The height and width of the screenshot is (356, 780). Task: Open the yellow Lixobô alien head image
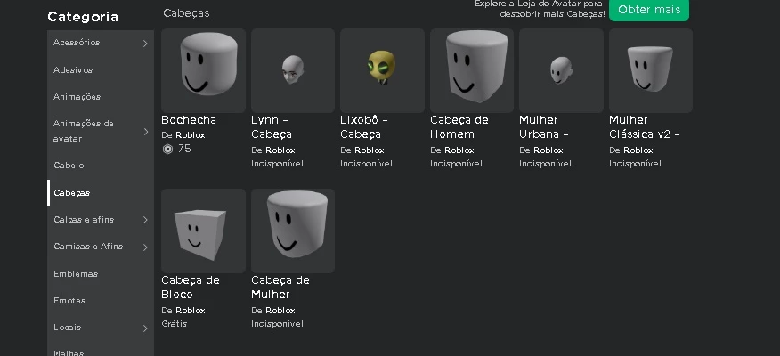coord(382,70)
